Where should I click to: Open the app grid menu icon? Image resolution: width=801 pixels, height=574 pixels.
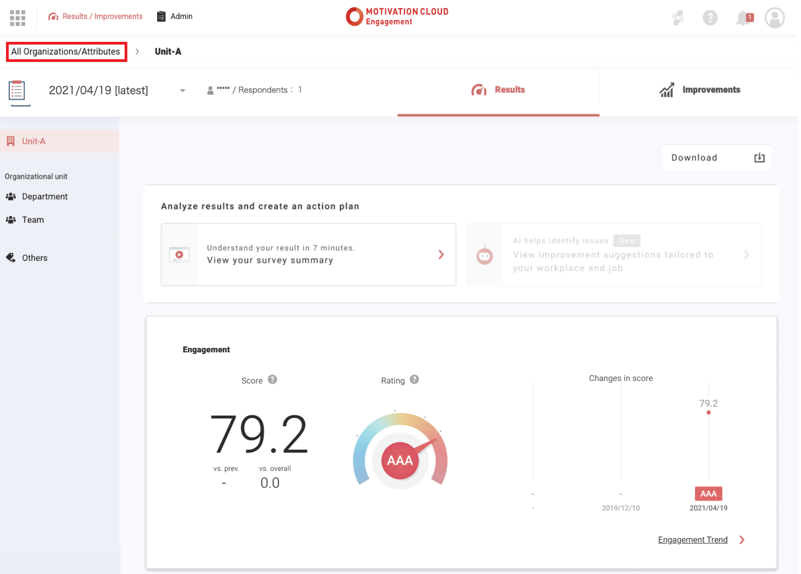(x=17, y=18)
